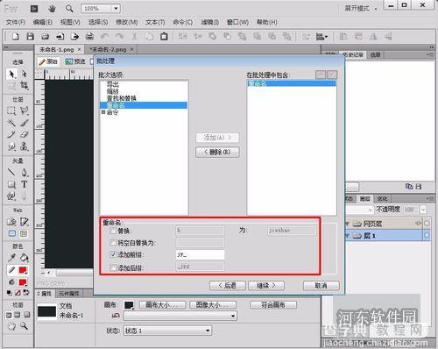The height and width of the screenshot is (349, 438).
Task: Select the Eyedropper tool
Action: 11,258
